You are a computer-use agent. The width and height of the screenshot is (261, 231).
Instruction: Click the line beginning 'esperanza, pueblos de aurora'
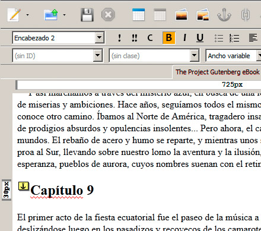[x=139, y=164]
